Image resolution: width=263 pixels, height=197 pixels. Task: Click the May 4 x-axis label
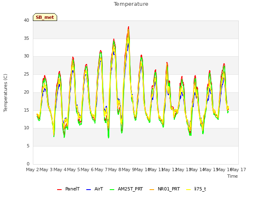point(60,170)
